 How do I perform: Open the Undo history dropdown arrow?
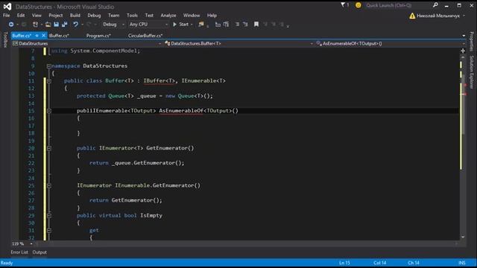[82, 25]
